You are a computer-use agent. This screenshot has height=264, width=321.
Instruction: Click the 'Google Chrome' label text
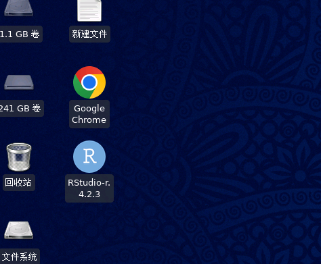[x=89, y=114]
